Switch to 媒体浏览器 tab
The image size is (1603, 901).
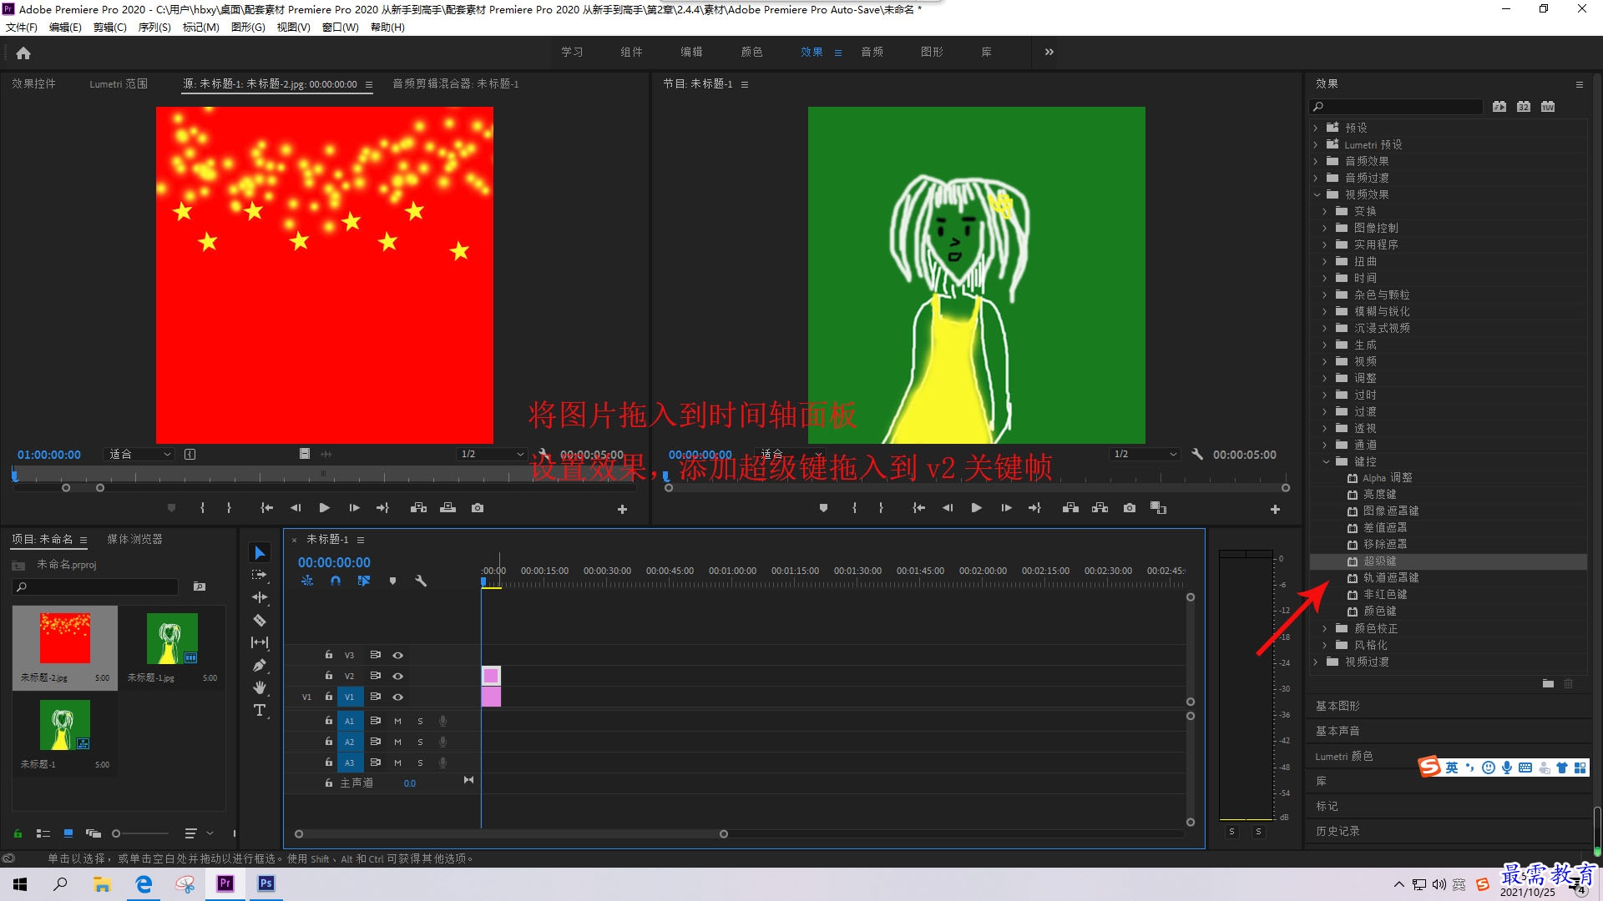tap(134, 539)
